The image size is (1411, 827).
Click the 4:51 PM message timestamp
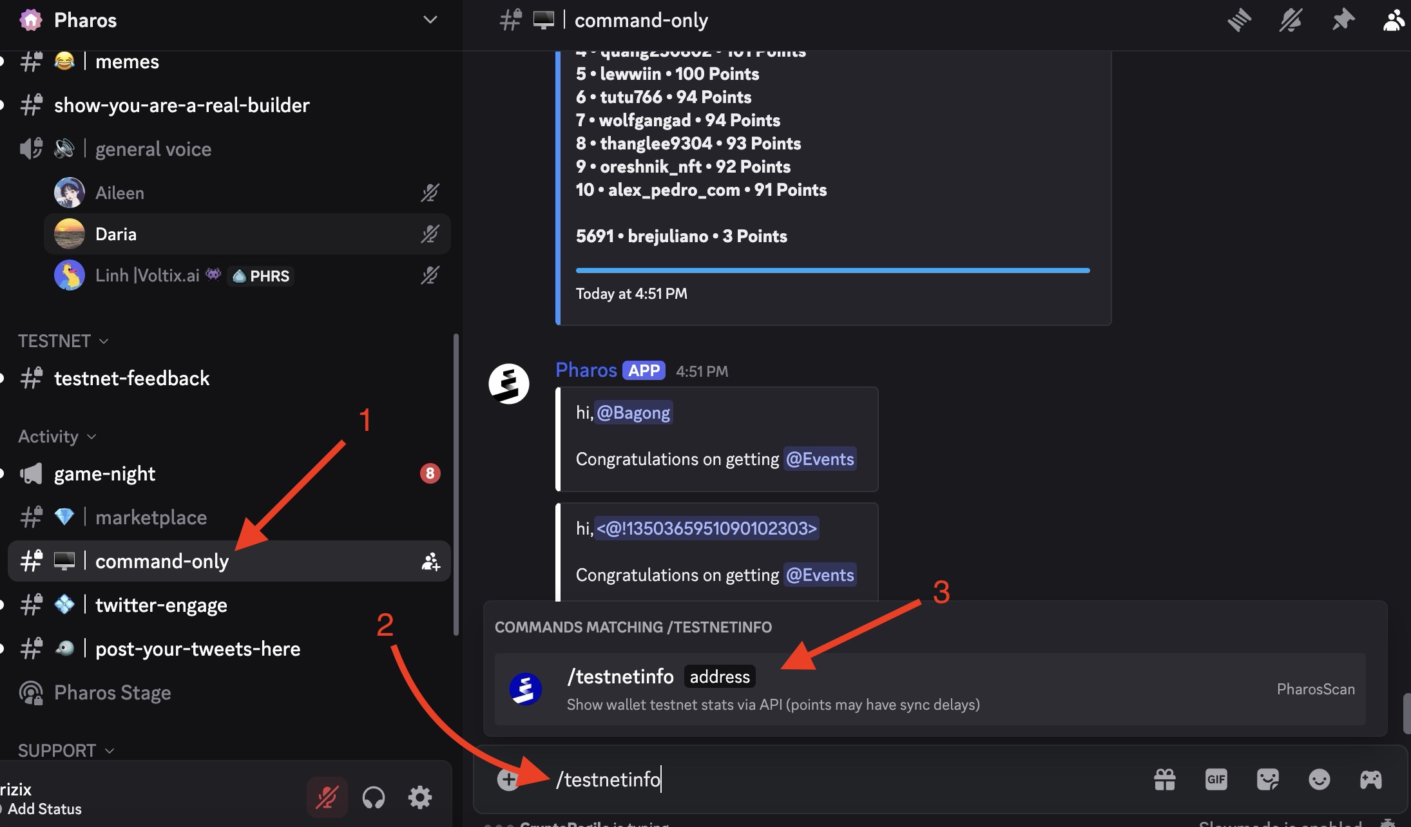[702, 371]
